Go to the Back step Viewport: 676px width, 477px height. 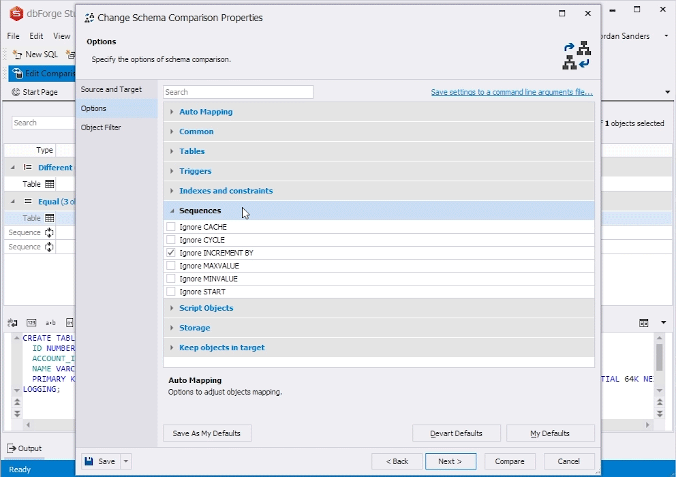397,461
